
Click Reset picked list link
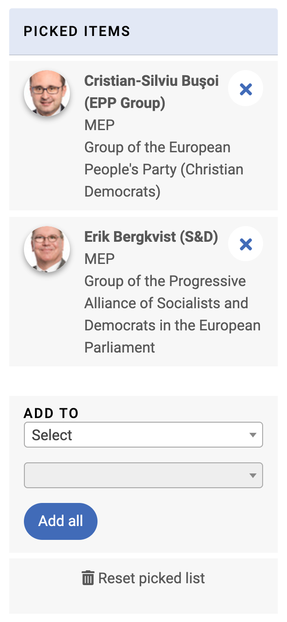pos(143,578)
